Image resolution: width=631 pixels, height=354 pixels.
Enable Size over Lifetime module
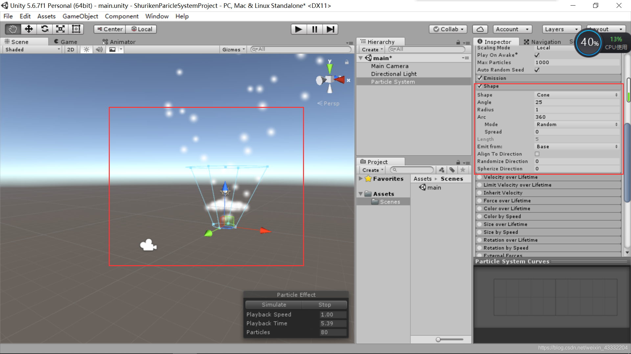tap(480, 224)
